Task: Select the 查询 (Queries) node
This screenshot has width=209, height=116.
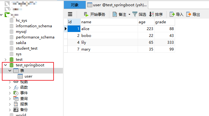Action: pos(24,99)
